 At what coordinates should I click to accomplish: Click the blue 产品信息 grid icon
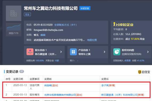tap(73, 52)
